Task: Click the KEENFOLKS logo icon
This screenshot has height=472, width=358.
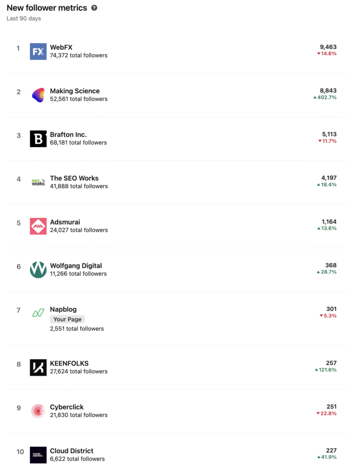Action: (x=38, y=367)
